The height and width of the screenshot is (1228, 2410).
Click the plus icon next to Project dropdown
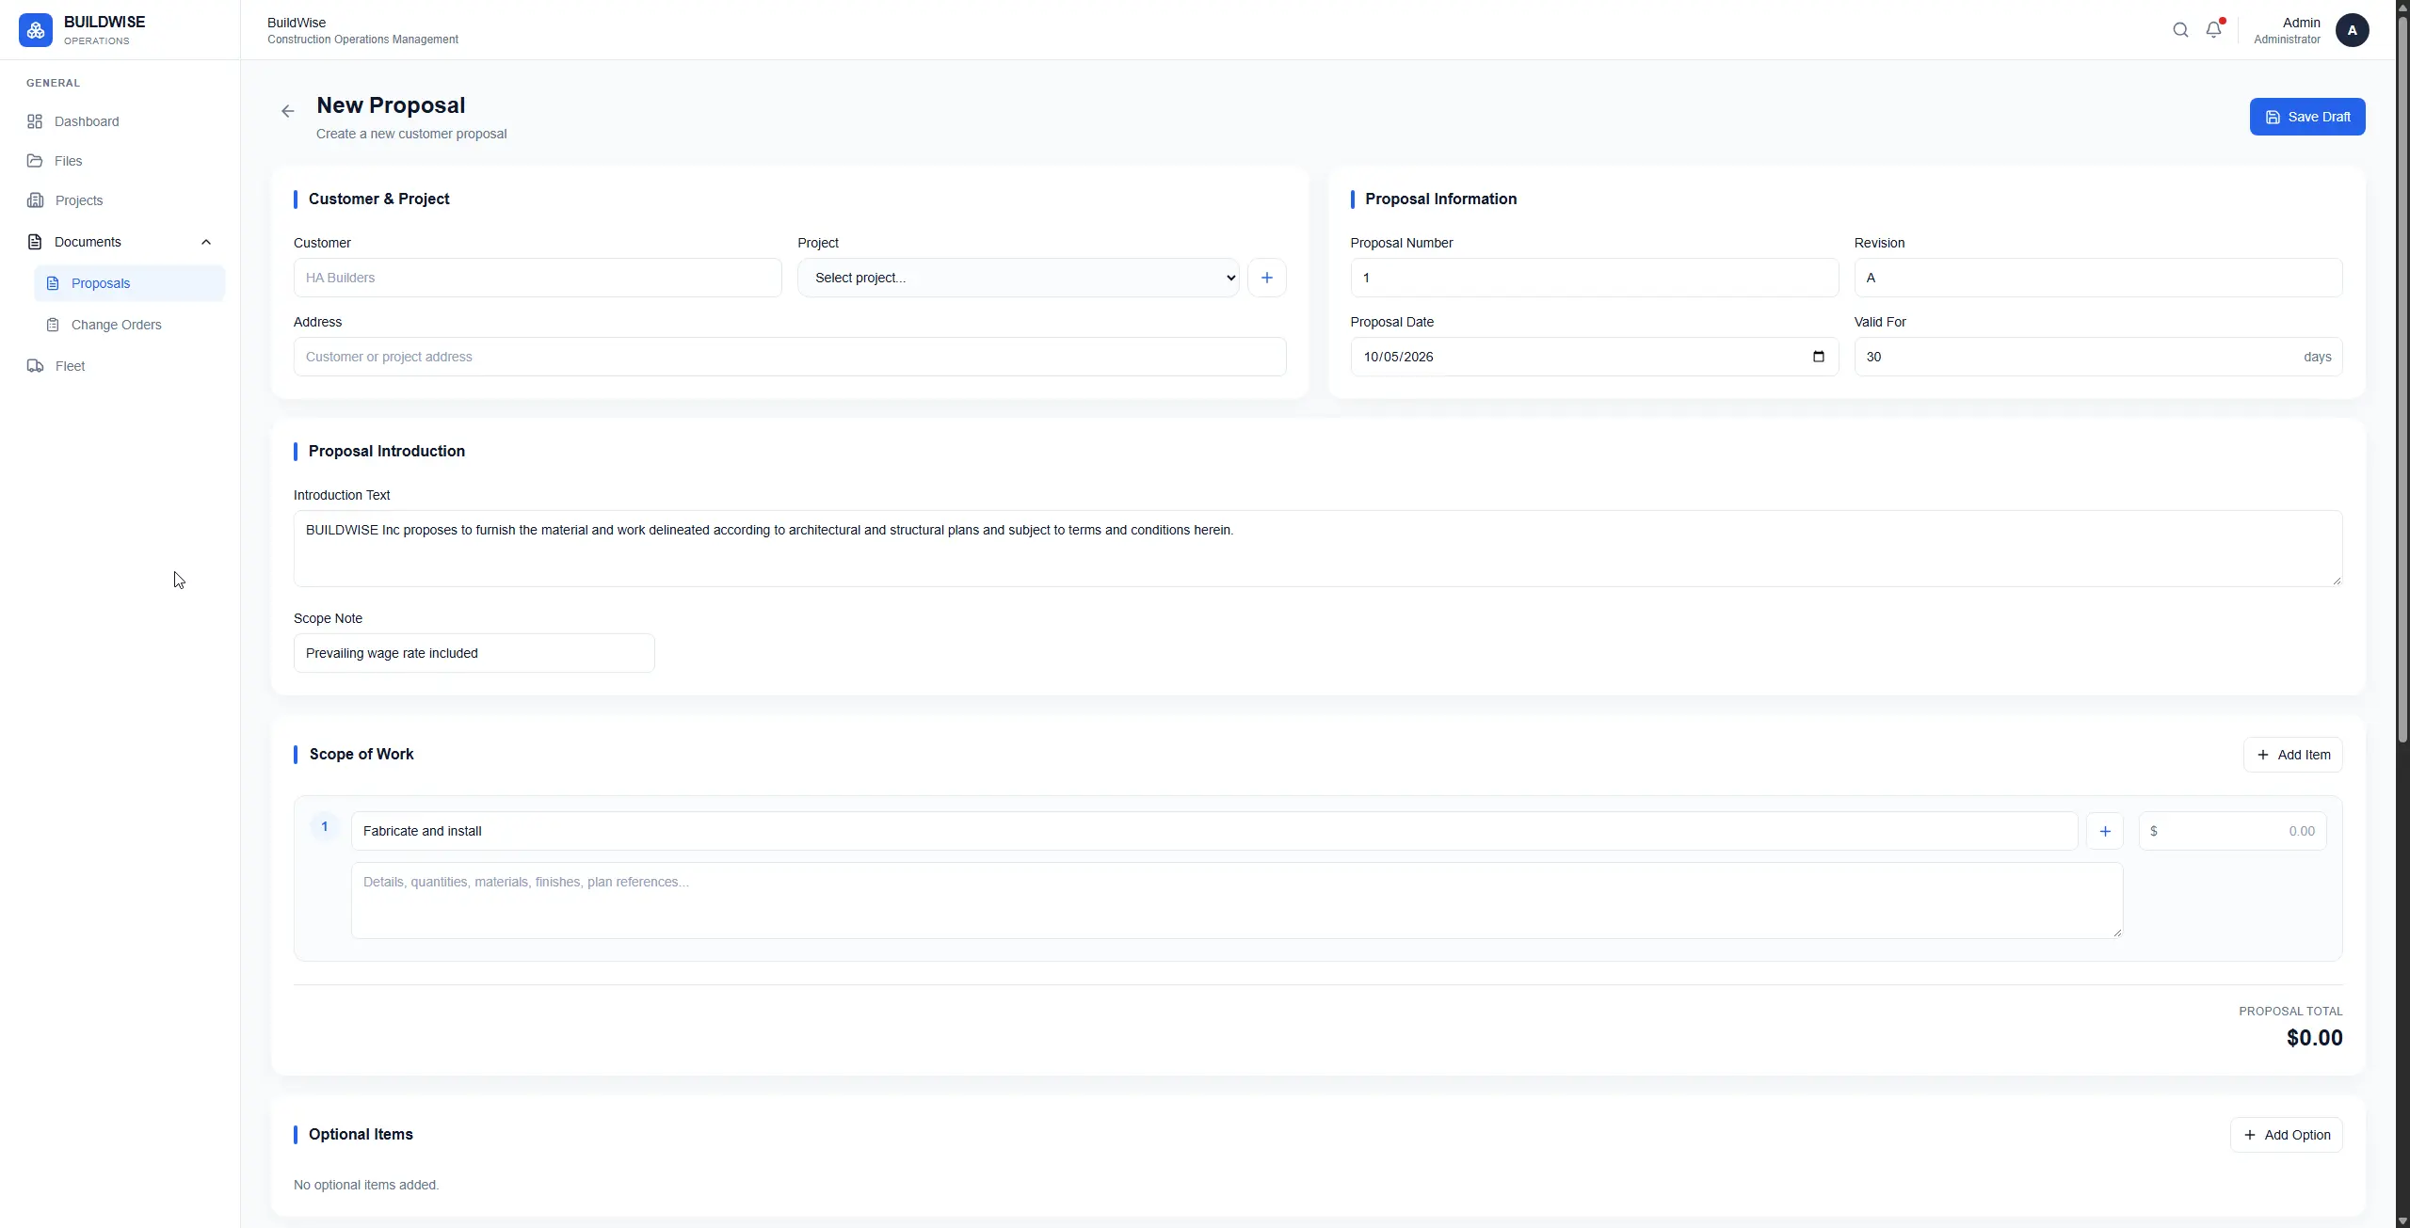[x=1266, y=278]
